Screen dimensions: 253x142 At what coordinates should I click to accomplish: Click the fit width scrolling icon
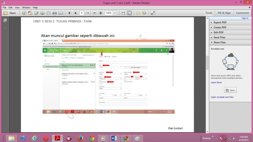(x=123, y=13)
